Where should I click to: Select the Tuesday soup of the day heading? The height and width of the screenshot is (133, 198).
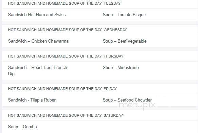tap(64, 3)
